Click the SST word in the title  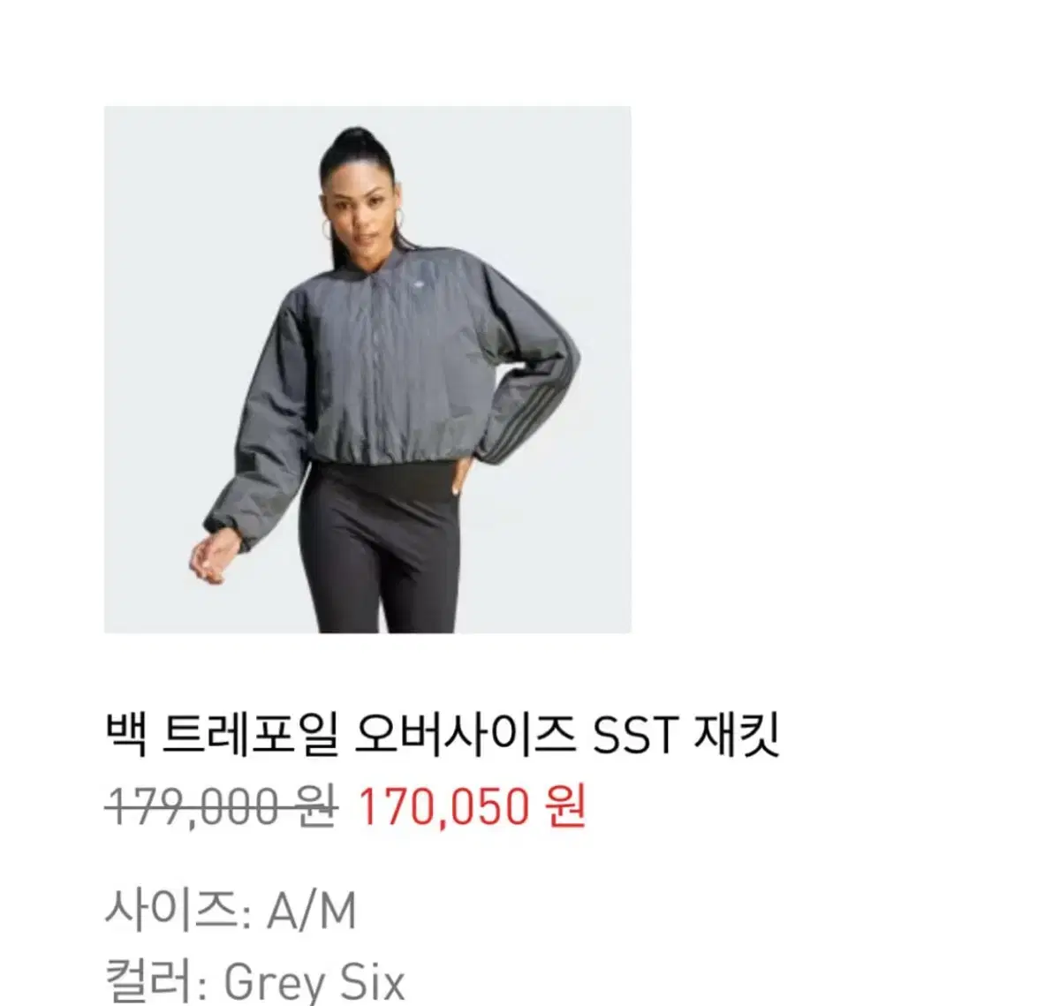[633, 736]
